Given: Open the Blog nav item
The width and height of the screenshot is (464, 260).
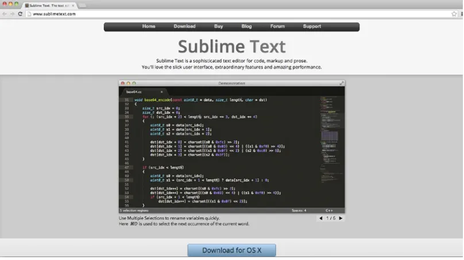Looking at the screenshot, I should pyautogui.click(x=246, y=26).
